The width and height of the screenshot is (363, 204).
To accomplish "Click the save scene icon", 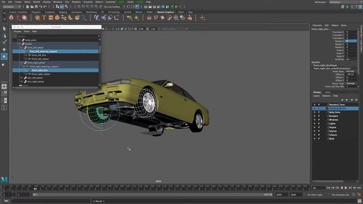I will pyautogui.click(x=36, y=7).
